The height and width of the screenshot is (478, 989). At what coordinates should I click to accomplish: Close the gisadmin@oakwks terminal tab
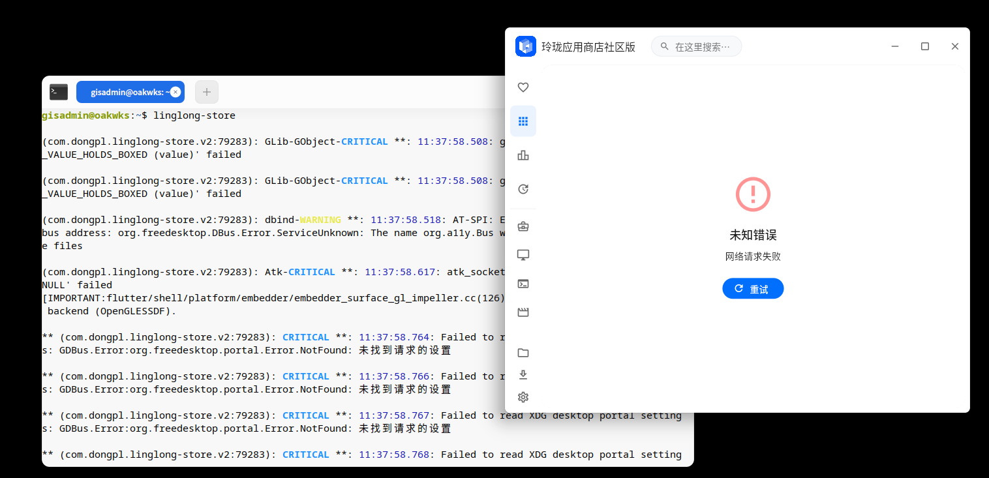click(175, 92)
